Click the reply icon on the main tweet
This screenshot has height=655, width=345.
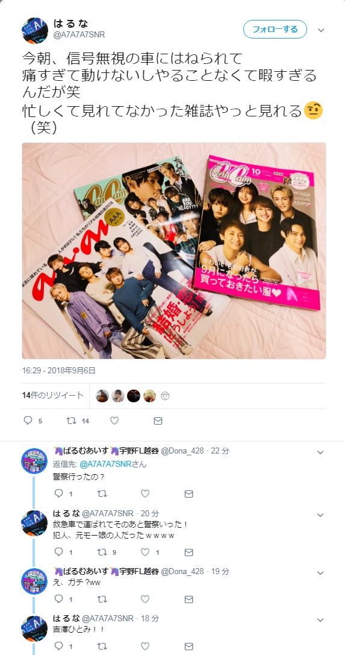pyautogui.click(x=28, y=420)
